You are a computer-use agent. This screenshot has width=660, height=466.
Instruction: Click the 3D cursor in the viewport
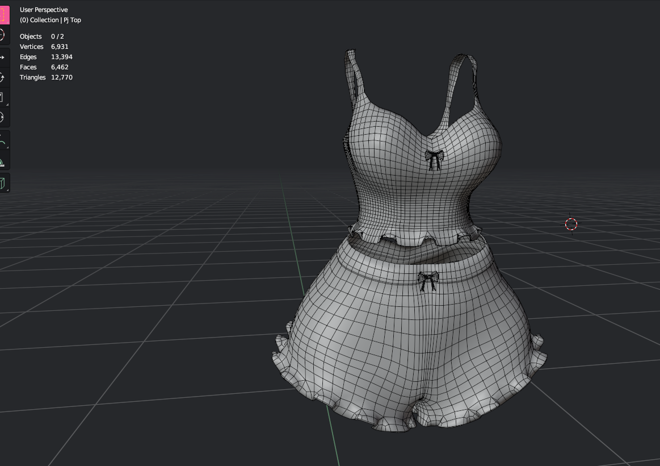(571, 224)
